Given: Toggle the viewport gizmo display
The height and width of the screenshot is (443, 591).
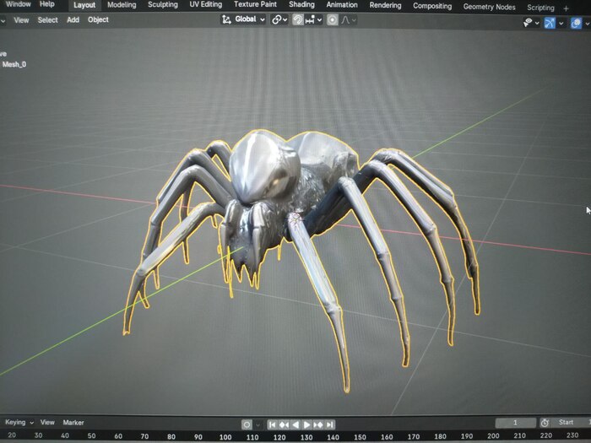Looking at the screenshot, I should [x=550, y=22].
